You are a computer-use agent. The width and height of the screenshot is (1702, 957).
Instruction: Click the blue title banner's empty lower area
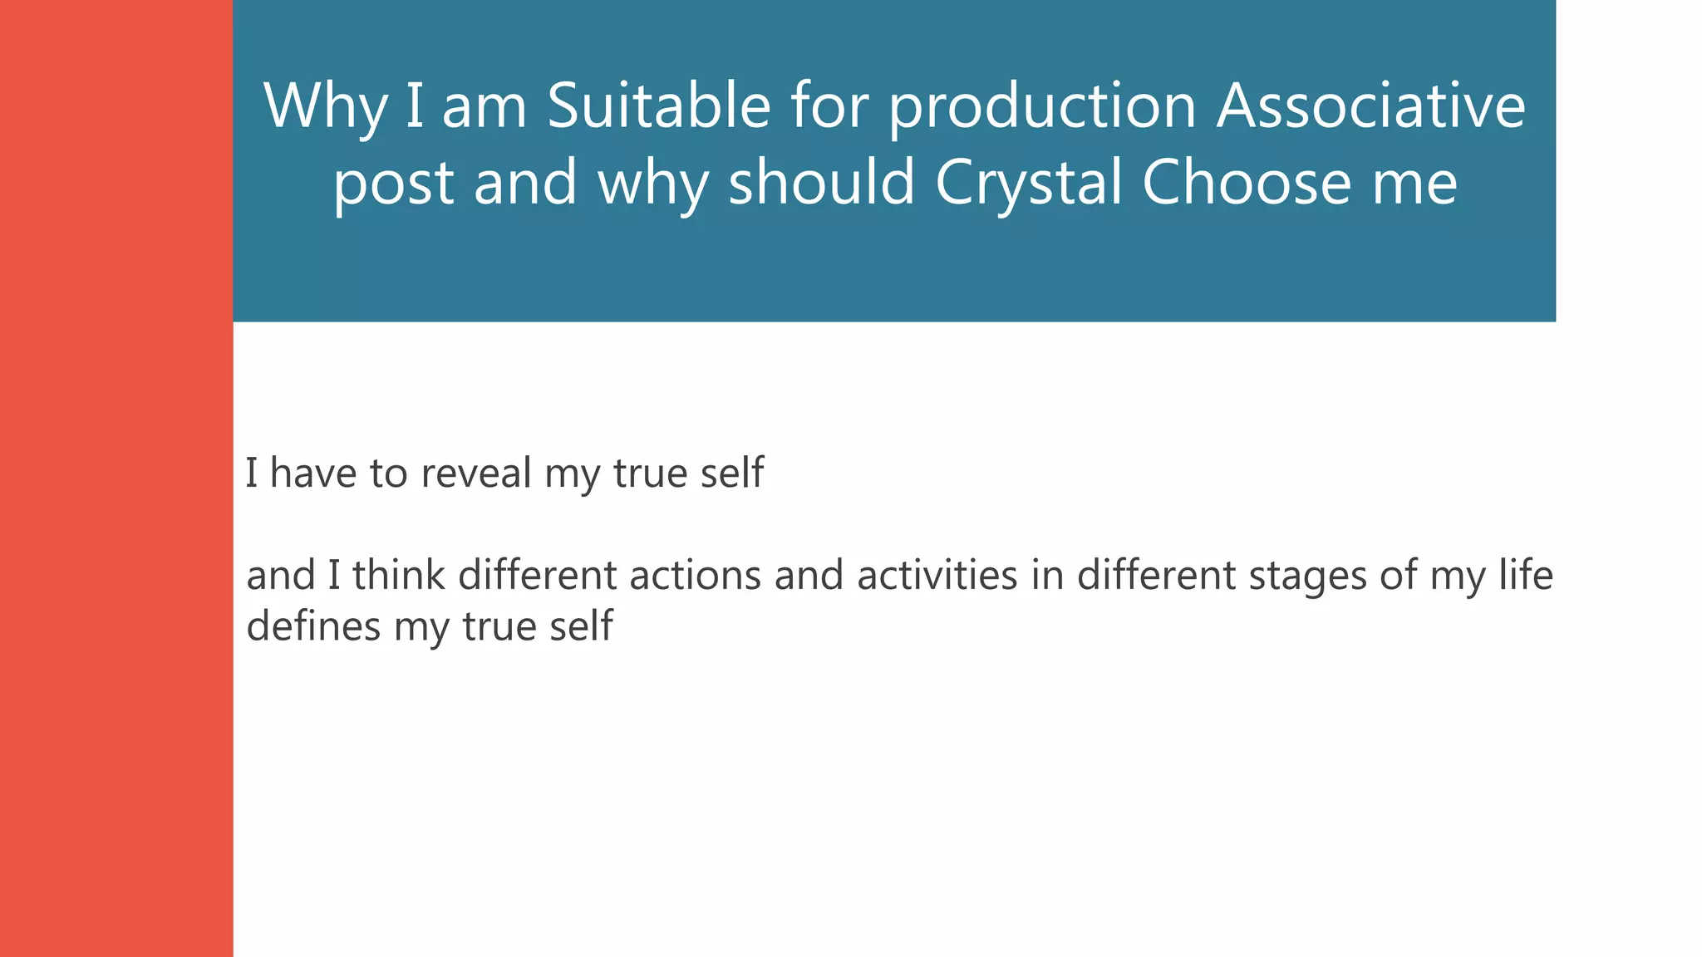point(893,274)
